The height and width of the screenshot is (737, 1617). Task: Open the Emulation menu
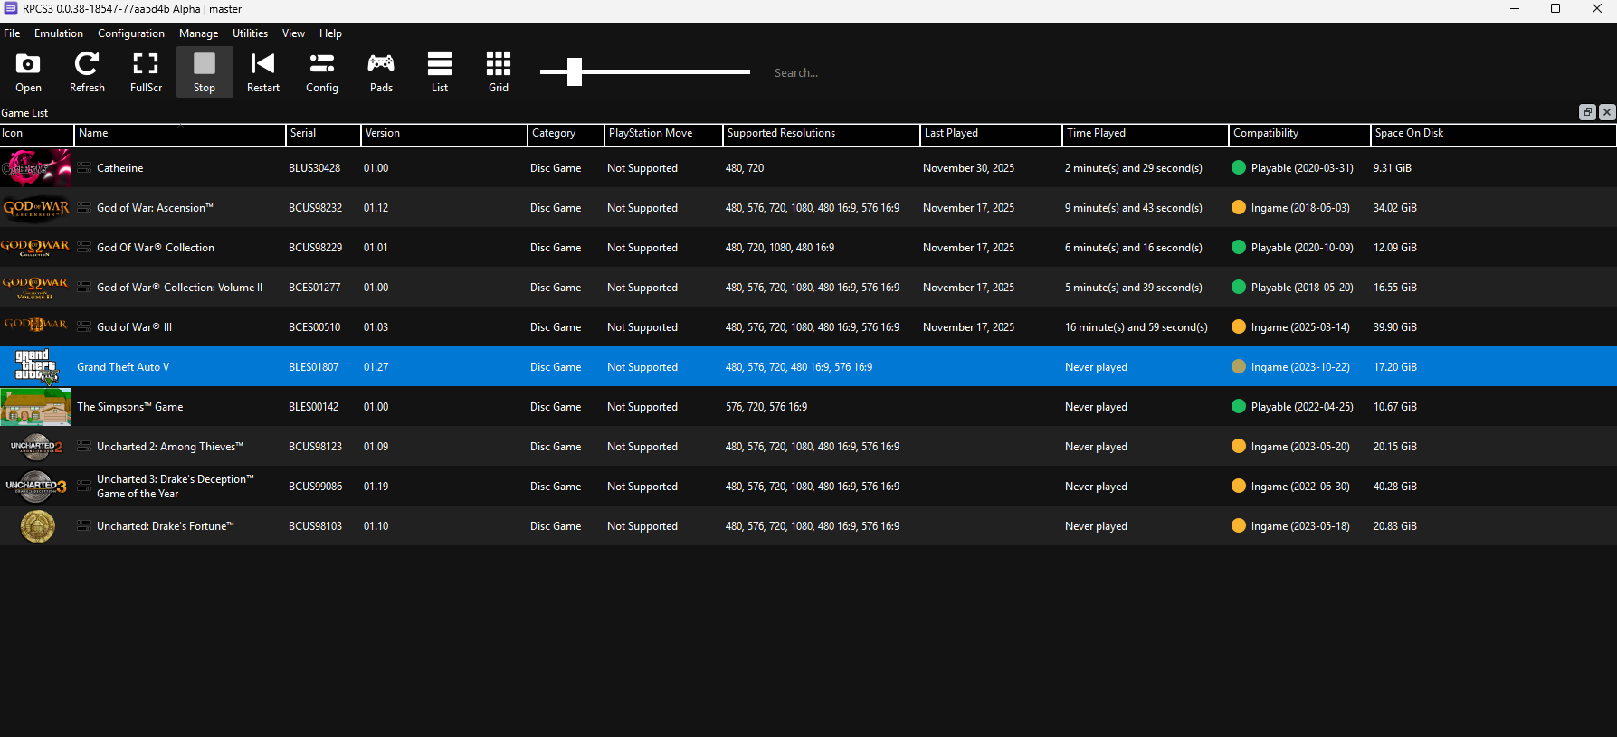(59, 33)
